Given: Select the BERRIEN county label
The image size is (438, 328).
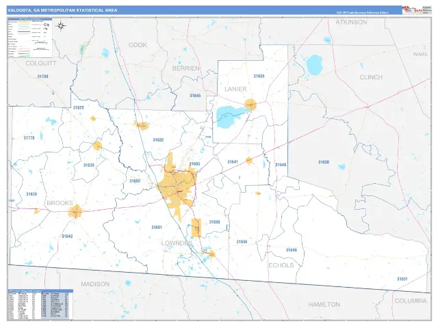Looking at the screenshot, I should point(185,68).
